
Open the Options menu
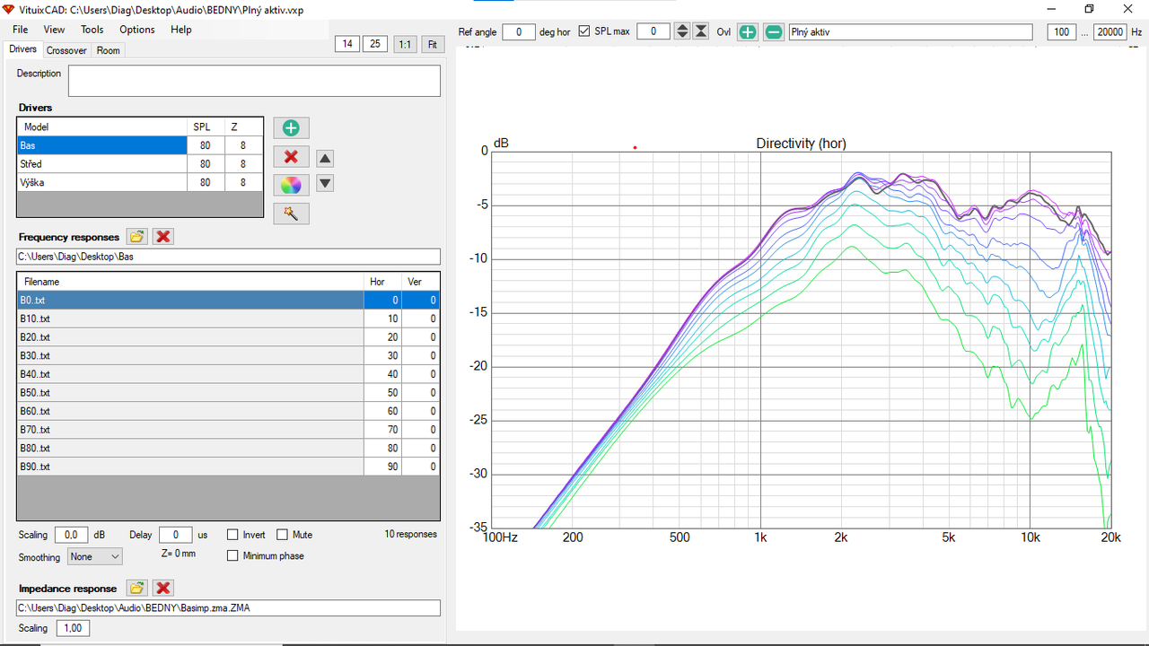pyautogui.click(x=137, y=30)
